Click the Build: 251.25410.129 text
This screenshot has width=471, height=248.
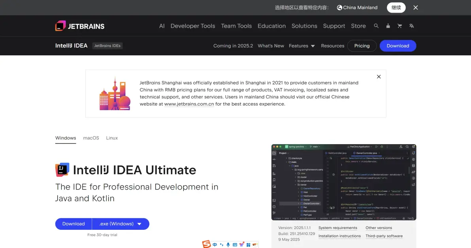click(296, 234)
